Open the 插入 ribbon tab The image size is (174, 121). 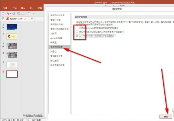pyautogui.click(x=23, y=8)
